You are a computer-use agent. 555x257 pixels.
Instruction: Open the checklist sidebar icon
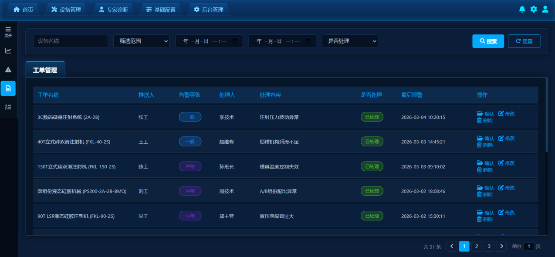pos(8,107)
